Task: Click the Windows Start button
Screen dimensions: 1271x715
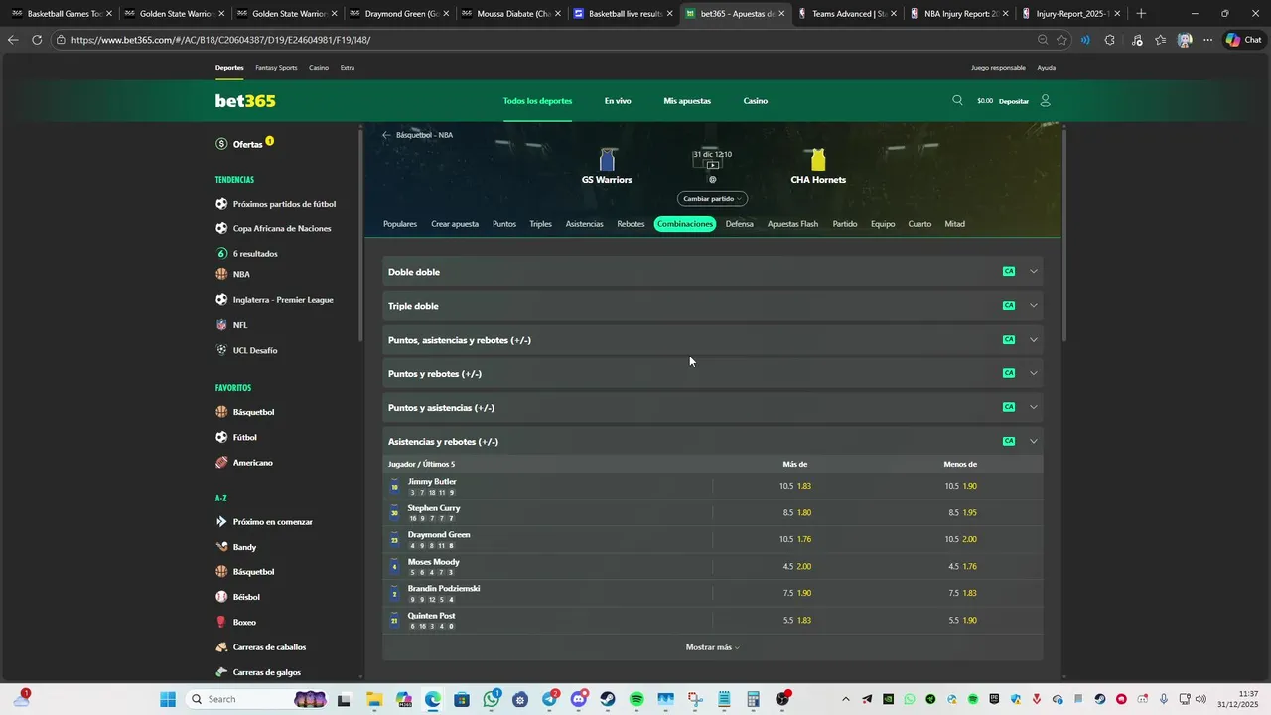Action: coord(168,699)
